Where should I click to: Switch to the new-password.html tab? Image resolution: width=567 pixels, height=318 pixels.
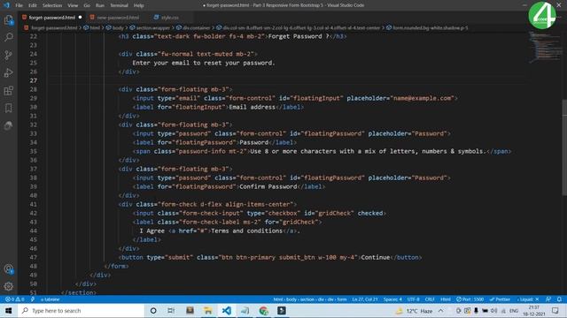(118, 18)
